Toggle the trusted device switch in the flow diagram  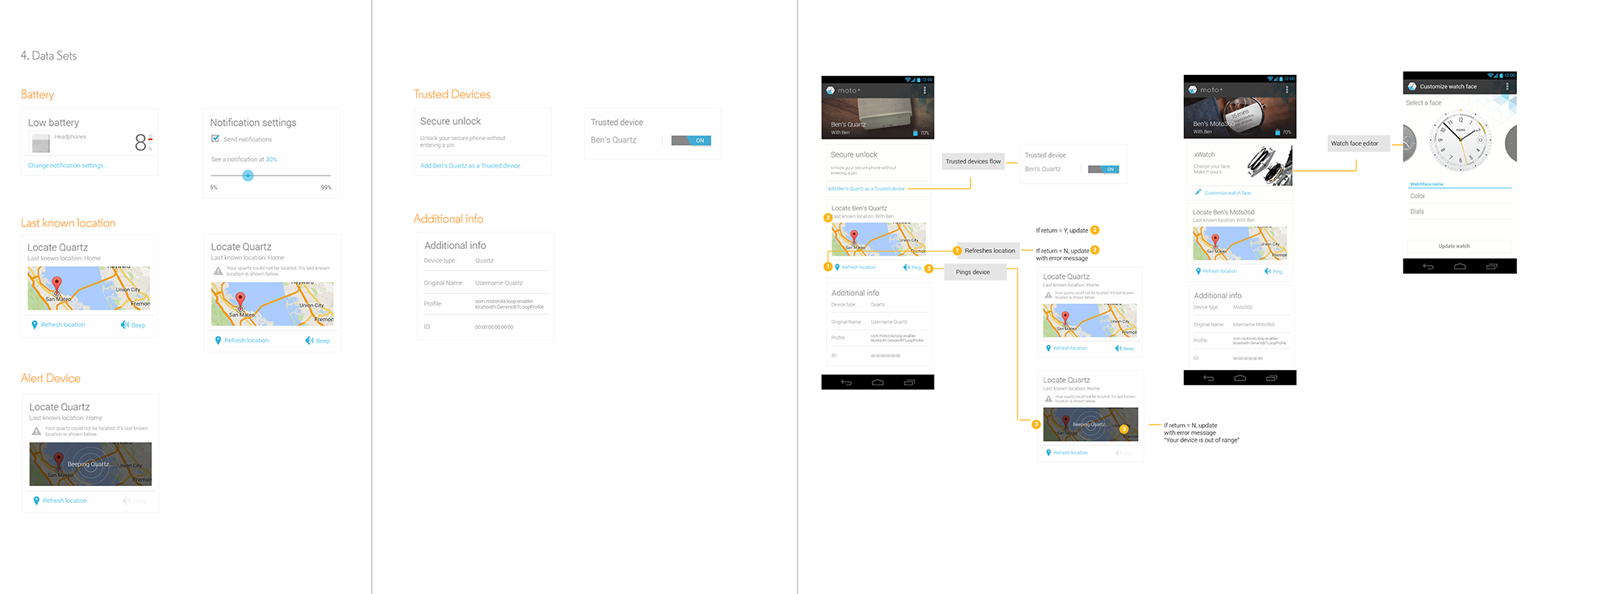coord(1103,169)
